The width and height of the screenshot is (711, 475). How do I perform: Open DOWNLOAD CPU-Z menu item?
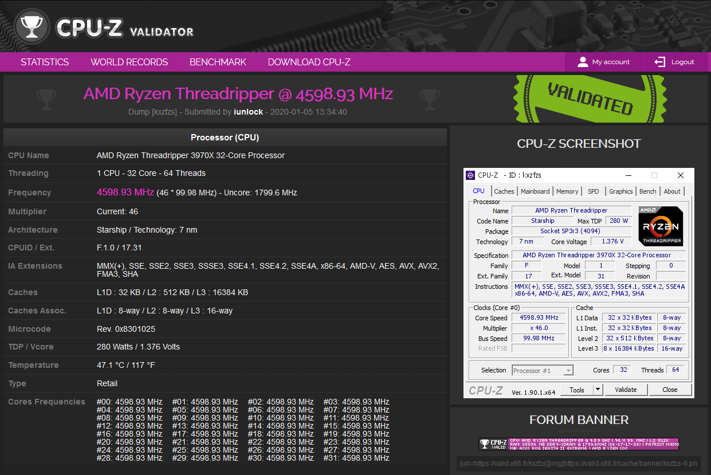(x=309, y=62)
